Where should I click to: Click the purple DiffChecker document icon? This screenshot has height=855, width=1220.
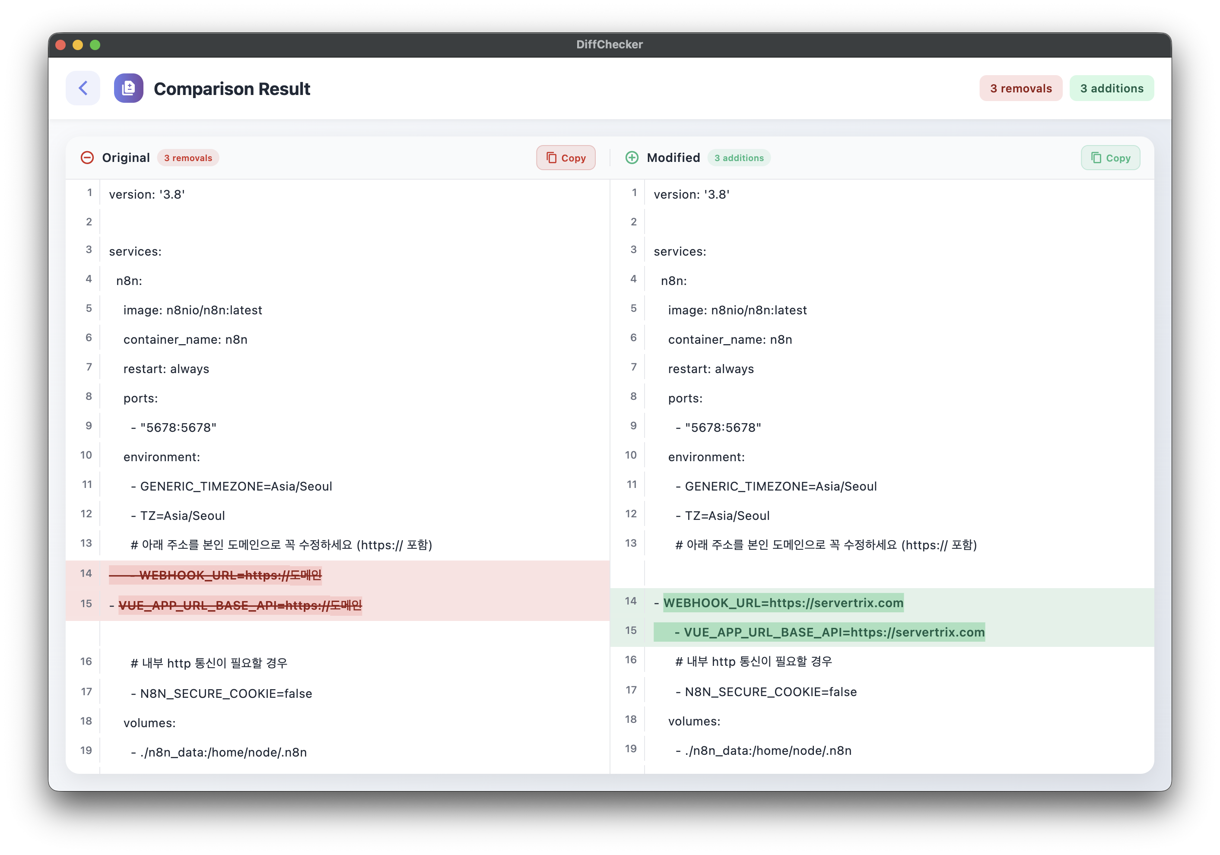coord(129,88)
